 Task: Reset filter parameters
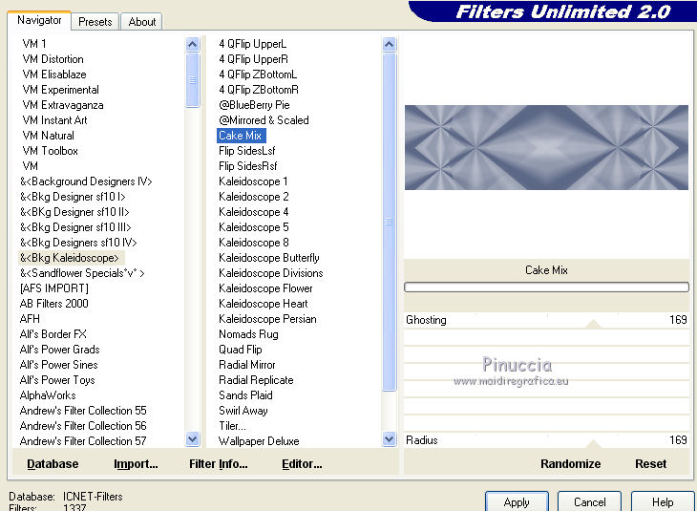[650, 464]
